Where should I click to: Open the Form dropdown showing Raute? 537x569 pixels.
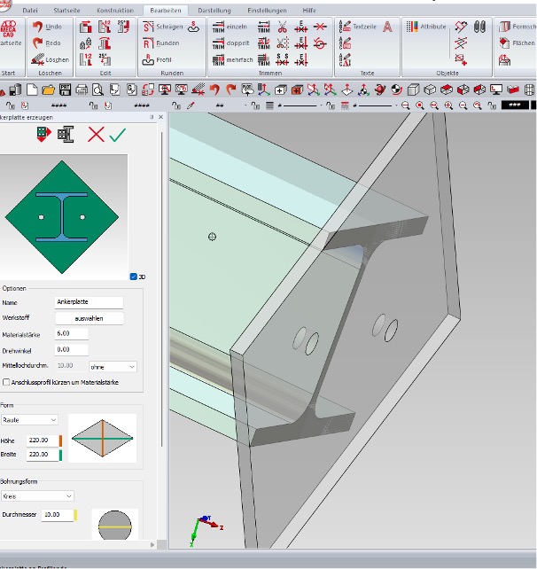click(x=30, y=419)
